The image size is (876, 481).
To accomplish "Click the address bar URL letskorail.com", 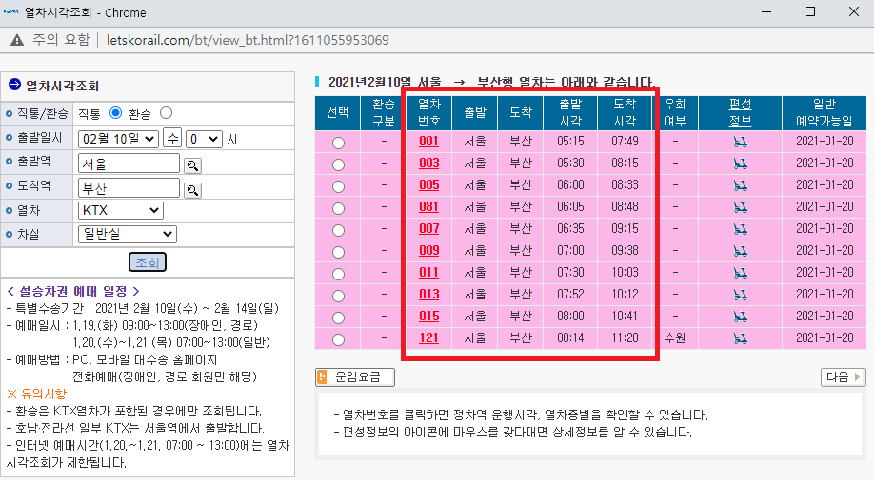I will pos(248,40).
